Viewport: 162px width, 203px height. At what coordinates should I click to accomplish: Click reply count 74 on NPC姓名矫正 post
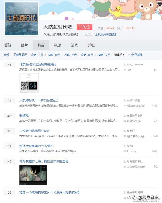coord(9,100)
